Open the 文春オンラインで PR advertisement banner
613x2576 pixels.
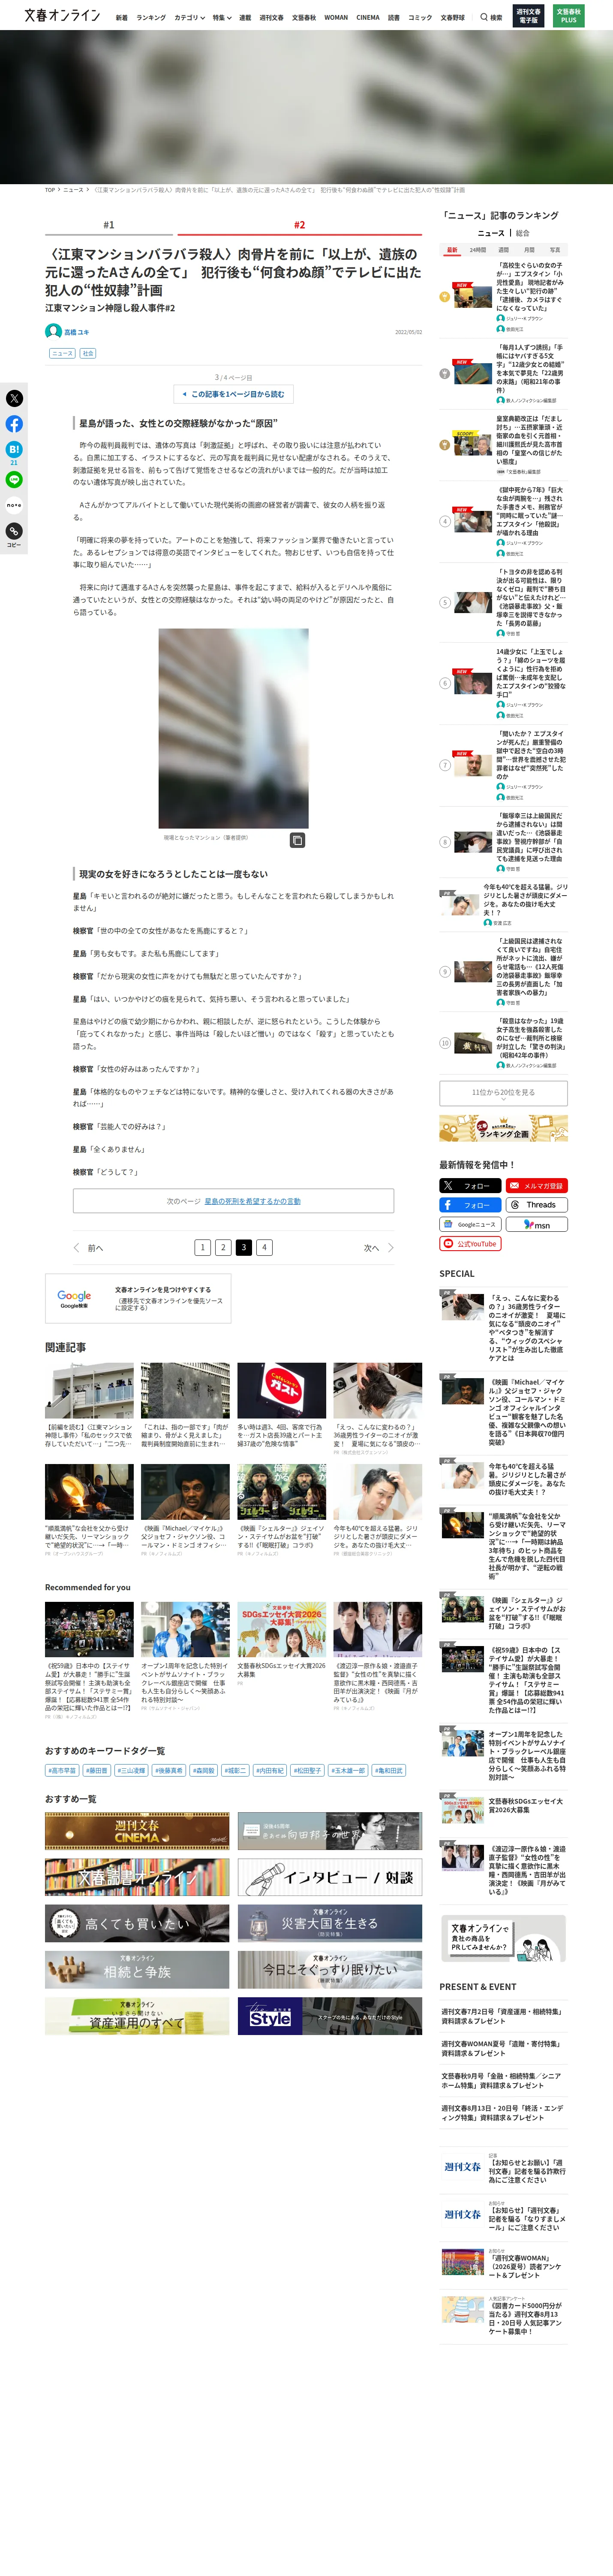[x=503, y=1938]
